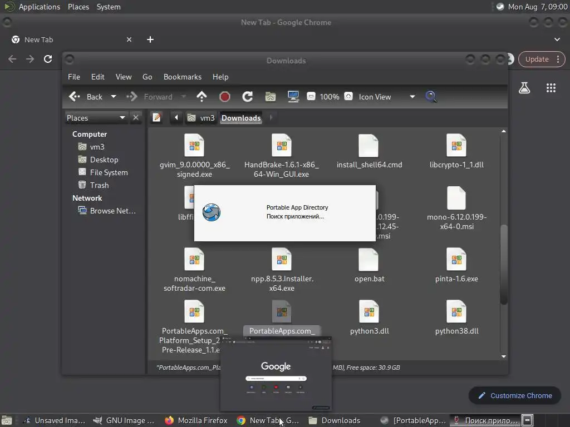Image resolution: width=570 pixels, height=427 pixels.
Task: Close the Places side pane
Action: (x=136, y=118)
